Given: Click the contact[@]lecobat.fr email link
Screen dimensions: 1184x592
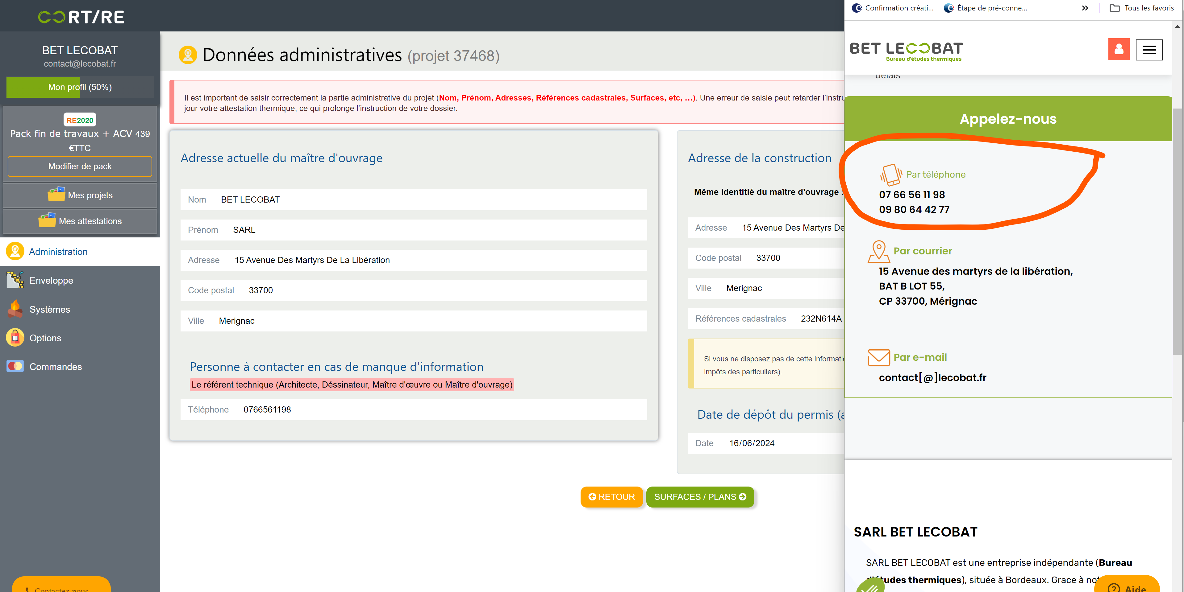Looking at the screenshot, I should pos(932,377).
